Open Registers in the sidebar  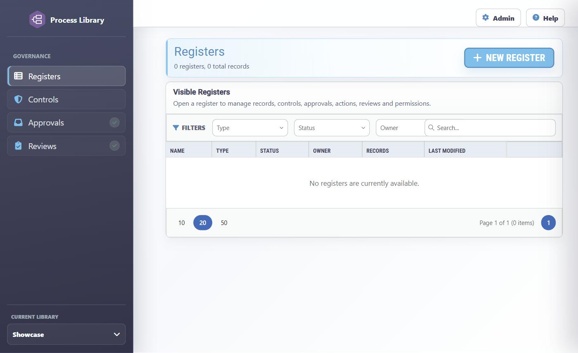66,76
